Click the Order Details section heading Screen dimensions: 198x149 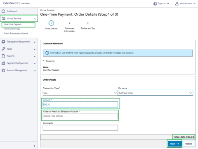pos(49,80)
